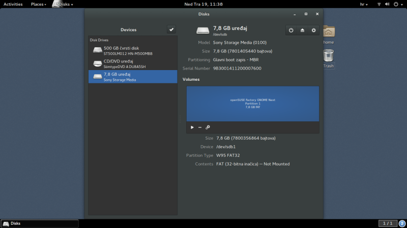This screenshot has height=228, width=407.
Task: Open the Activities overview
Action: pyautogui.click(x=13, y=4)
